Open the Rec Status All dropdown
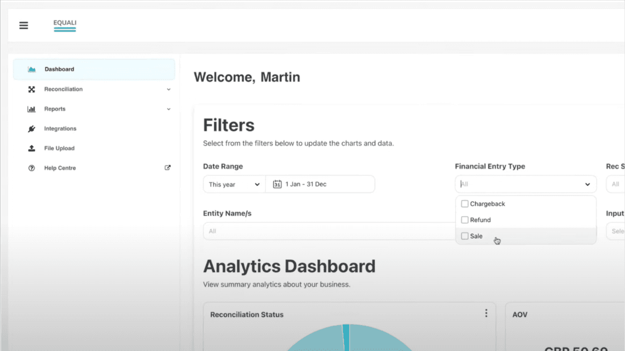 615,184
